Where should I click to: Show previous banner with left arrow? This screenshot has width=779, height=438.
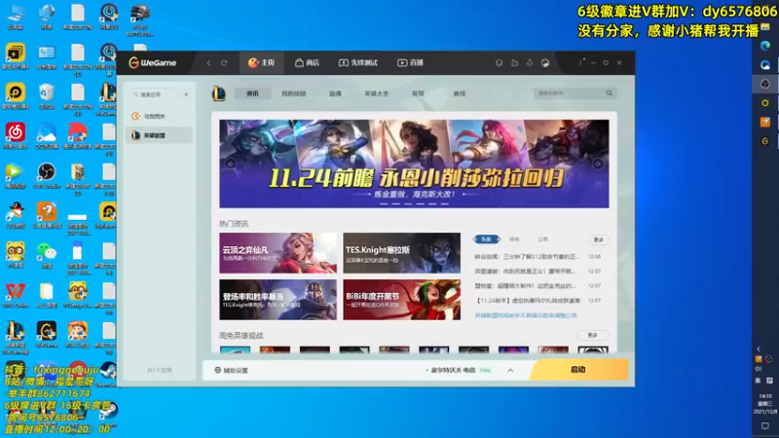(230, 164)
